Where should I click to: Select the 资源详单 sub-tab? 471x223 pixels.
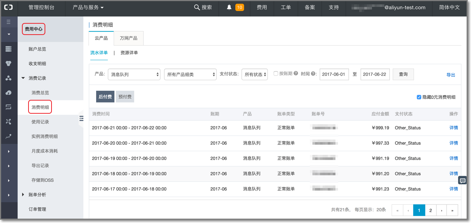[x=129, y=53]
